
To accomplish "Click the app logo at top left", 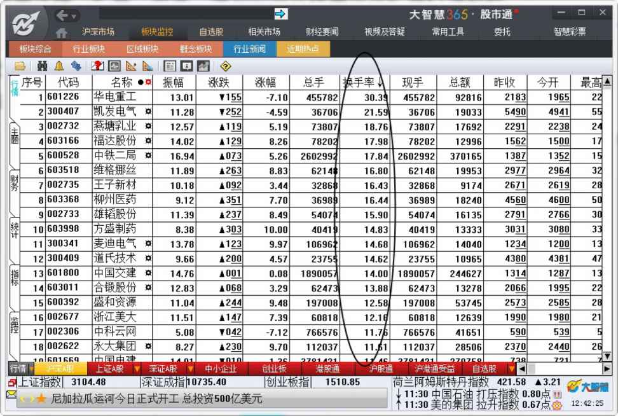I will pyautogui.click(x=25, y=24).
